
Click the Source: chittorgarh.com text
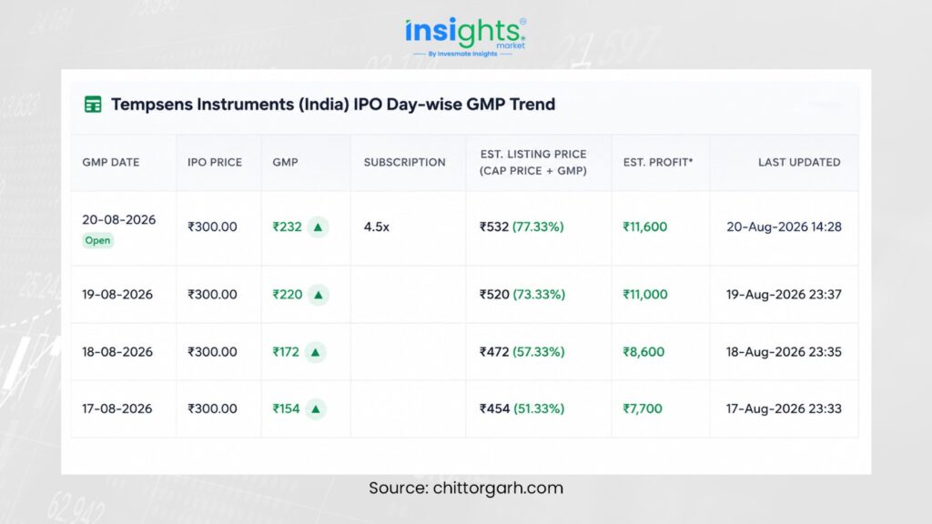click(466, 488)
